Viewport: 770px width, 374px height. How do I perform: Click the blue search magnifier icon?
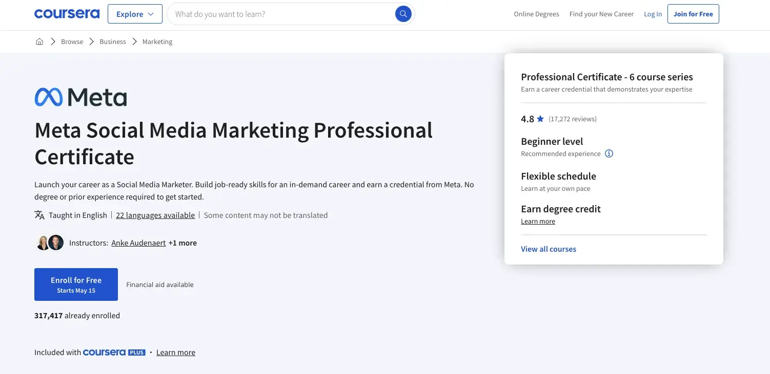coord(403,14)
